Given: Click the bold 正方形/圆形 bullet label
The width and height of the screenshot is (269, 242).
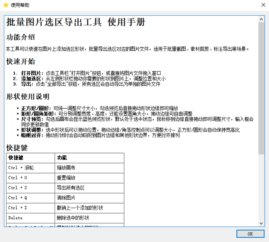Looking at the screenshot, I should (36, 108).
